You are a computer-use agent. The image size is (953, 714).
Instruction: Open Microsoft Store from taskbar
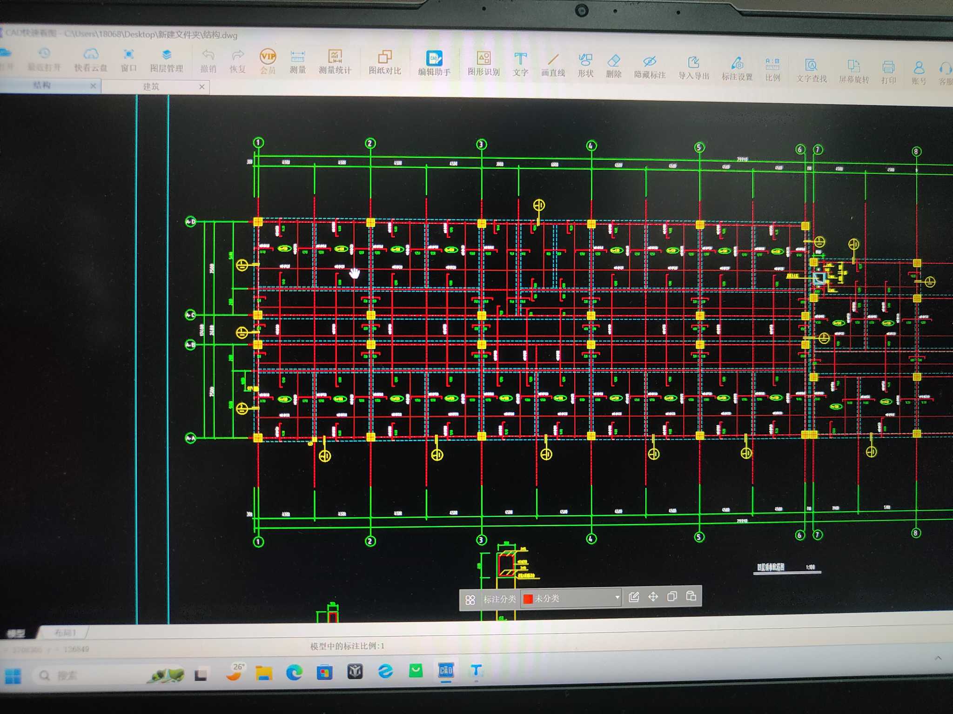click(x=324, y=672)
